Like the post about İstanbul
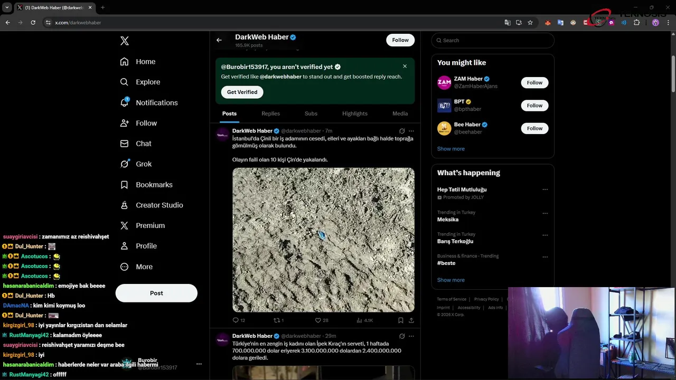Image resolution: width=676 pixels, height=380 pixels. (318, 320)
